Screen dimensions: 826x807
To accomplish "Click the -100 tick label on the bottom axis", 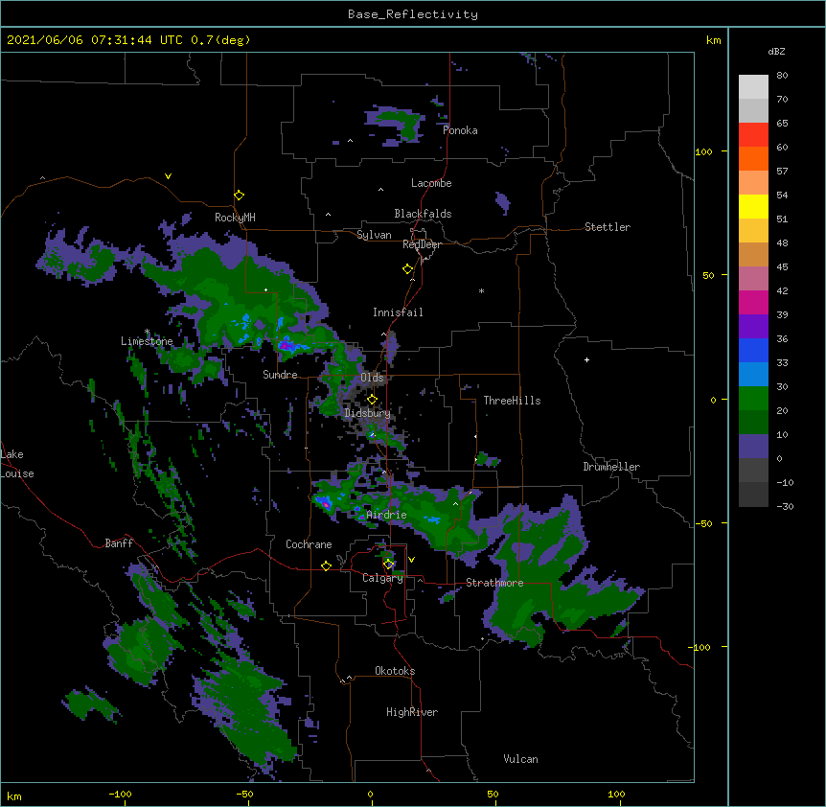I will tap(120, 794).
